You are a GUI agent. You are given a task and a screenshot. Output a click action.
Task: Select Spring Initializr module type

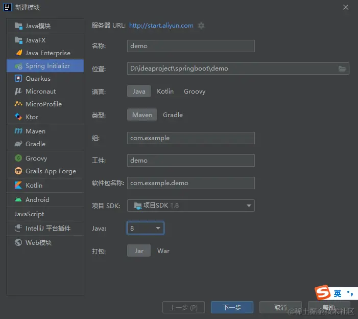pyautogui.click(x=45, y=66)
